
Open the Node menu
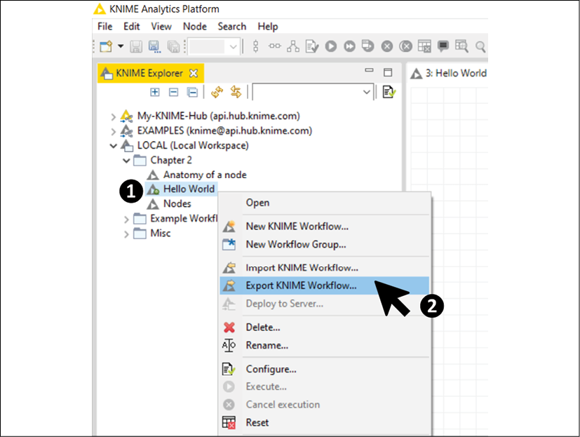194,27
